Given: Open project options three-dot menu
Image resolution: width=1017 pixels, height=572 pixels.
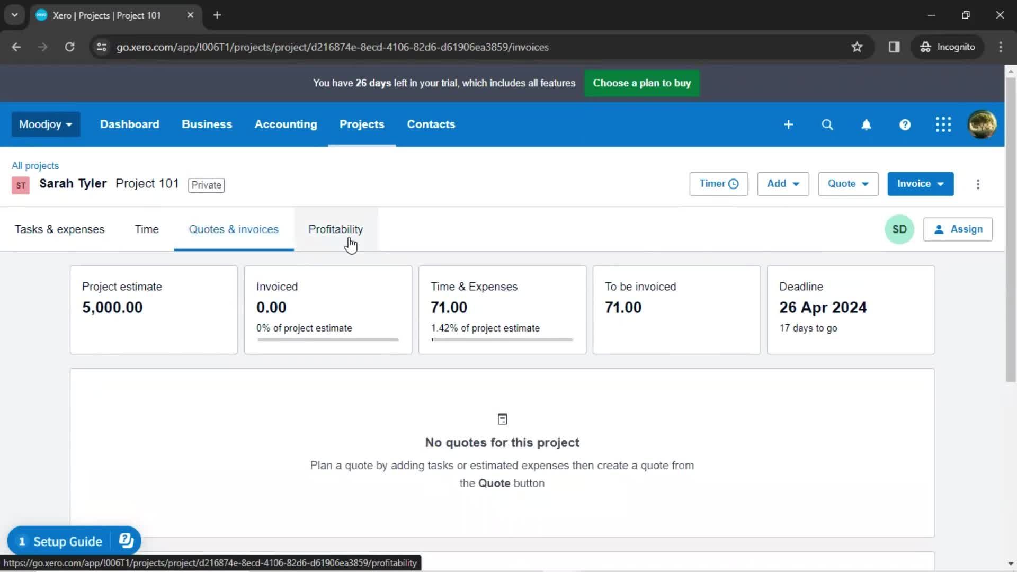Looking at the screenshot, I should click(978, 184).
